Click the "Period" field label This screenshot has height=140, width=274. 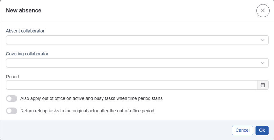coord(12,77)
